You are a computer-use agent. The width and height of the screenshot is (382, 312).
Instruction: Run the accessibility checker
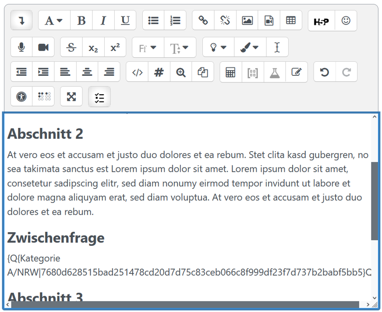click(21, 97)
